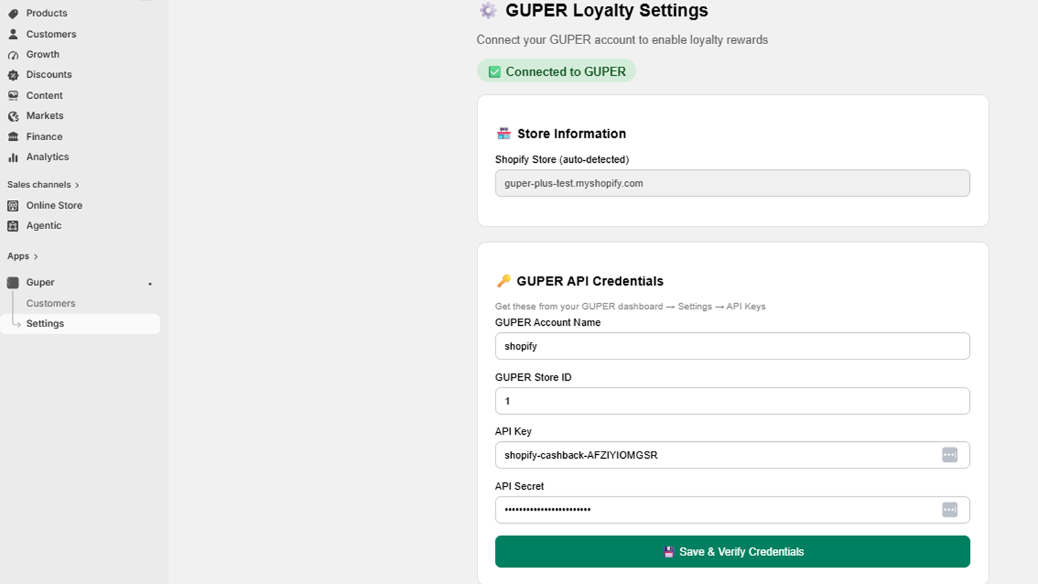Click the password manager icon in API Key field
1038x584 pixels.
click(x=950, y=455)
